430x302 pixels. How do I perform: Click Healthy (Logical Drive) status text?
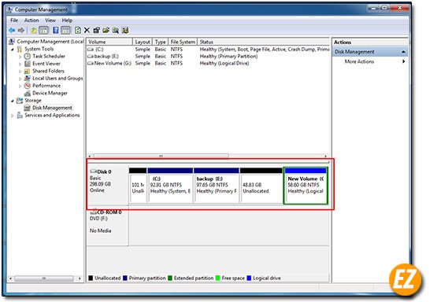[x=224, y=63]
